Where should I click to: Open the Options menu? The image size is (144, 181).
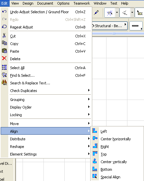63,3
